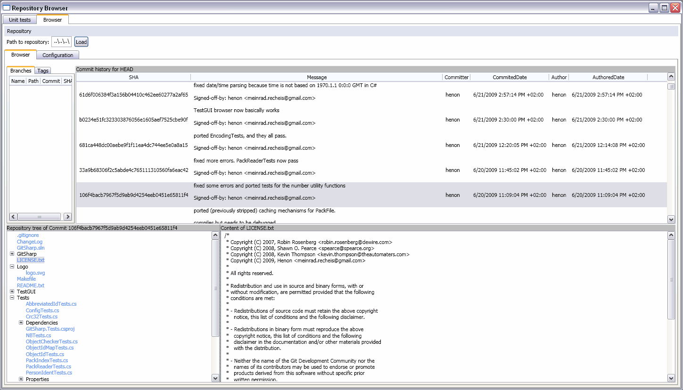The width and height of the screenshot is (683, 390).
Task: Click the Name column header in Branches
Action: click(18, 81)
